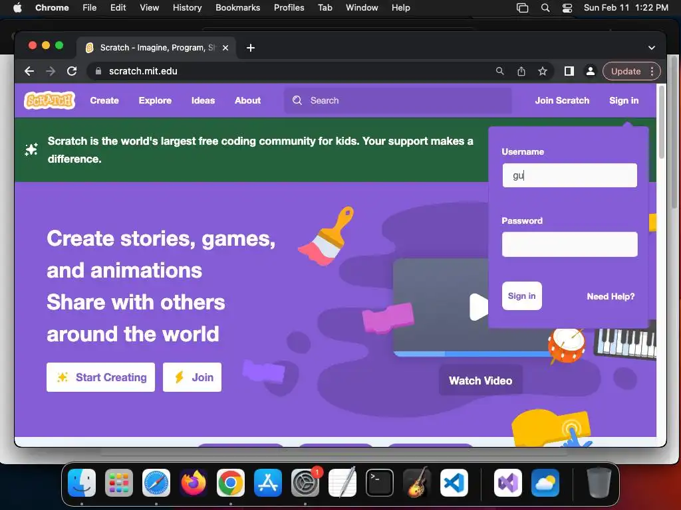Open the Bookmarks menu
681x510 pixels.
pyautogui.click(x=237, y=8)
